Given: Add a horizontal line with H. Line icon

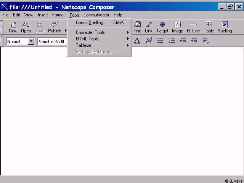Looking at the screenshot, I should (x=193, y=27).
